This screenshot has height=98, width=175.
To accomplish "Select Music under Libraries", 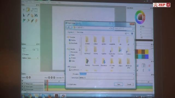I will tap(72, 55).
